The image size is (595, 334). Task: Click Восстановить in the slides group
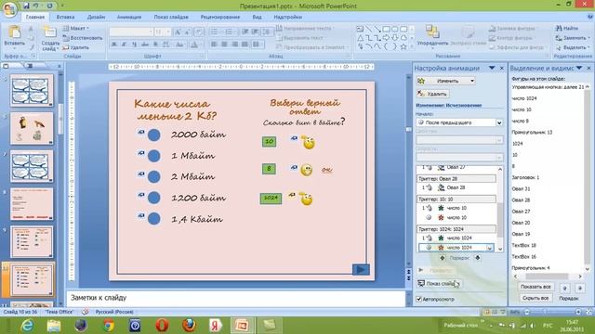pyautogui.click(x=83, y=38)
